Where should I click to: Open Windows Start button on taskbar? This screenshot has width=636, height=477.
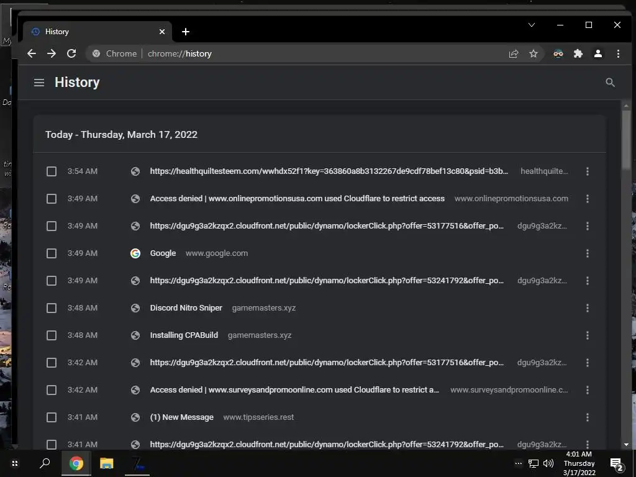(15, 463)
